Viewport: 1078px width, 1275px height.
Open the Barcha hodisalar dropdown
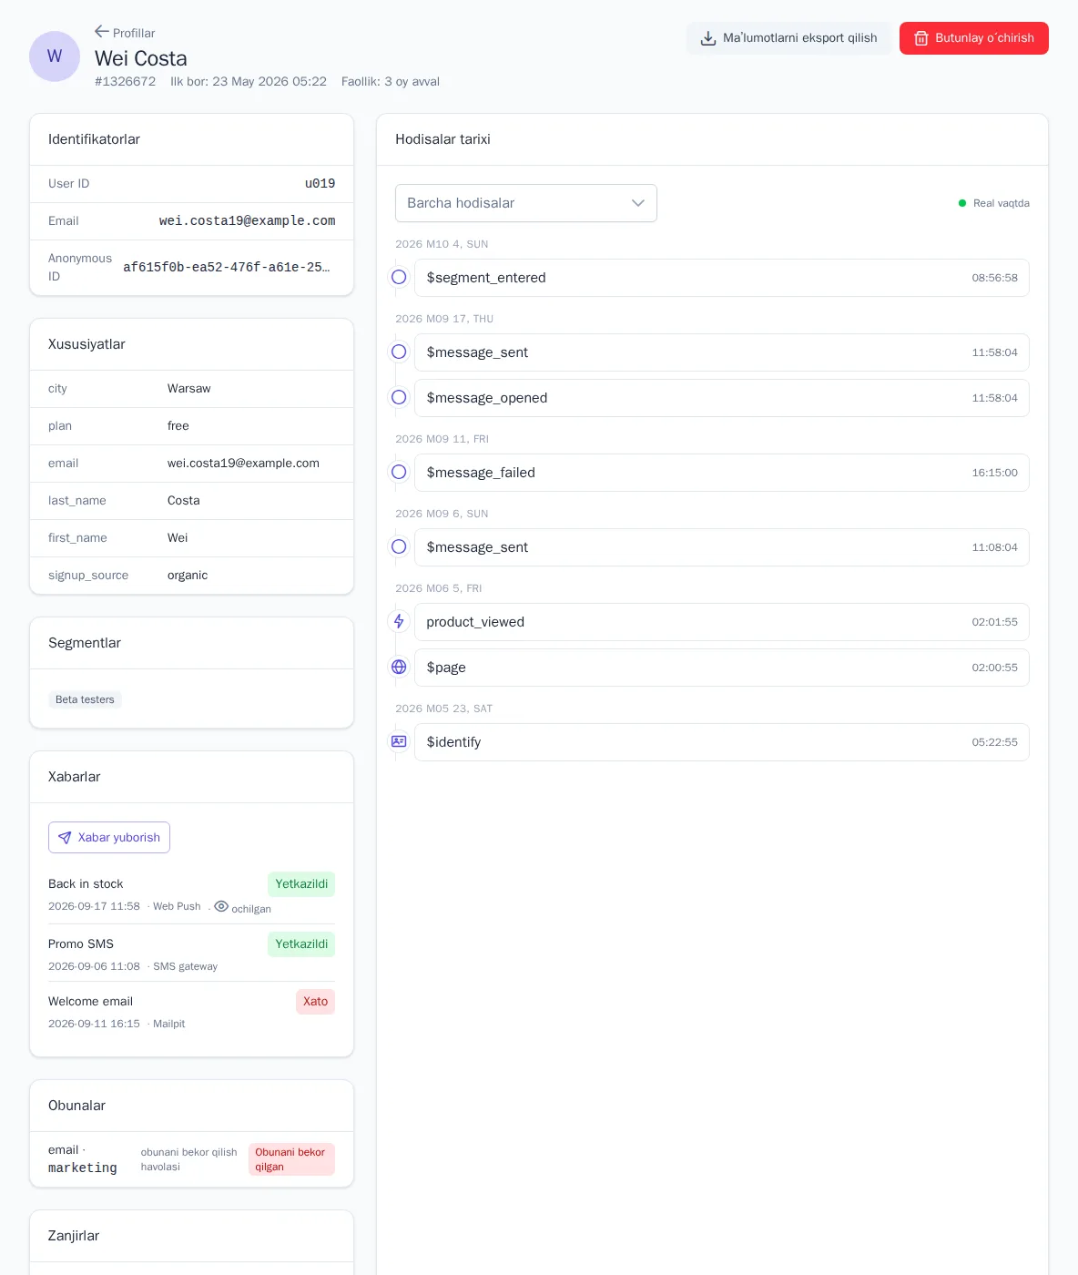[x=526, y=203]
